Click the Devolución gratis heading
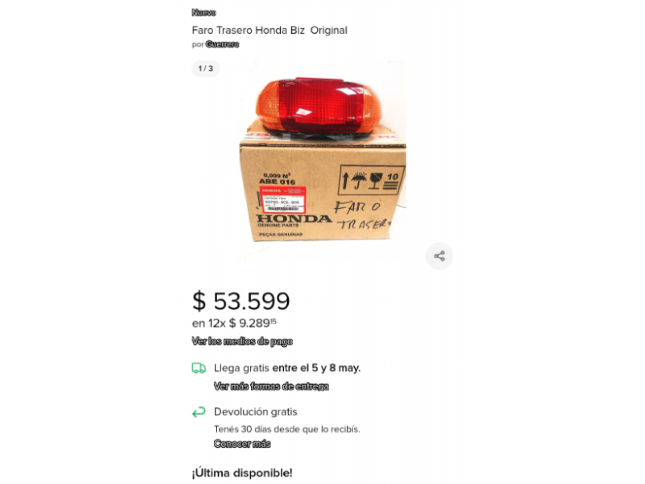The height and width of the screenshot is (484, 645). pos(255,412)
